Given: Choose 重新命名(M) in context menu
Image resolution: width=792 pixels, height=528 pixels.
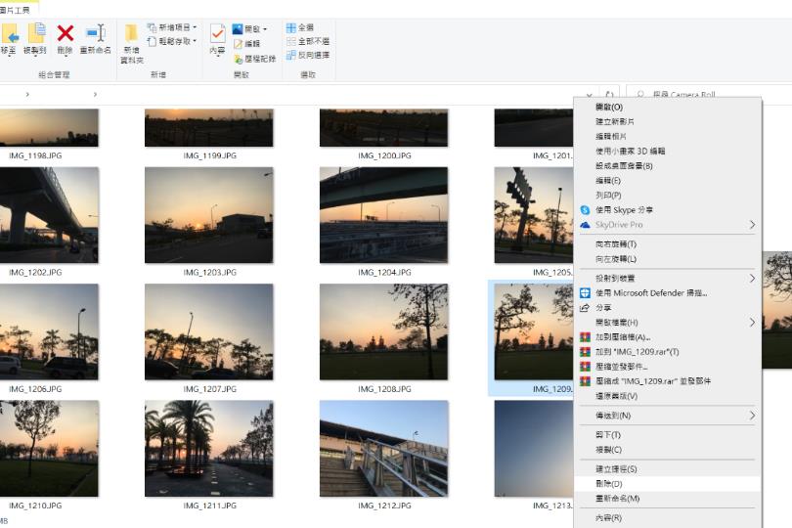Looking at the screenshot, I should point(667,499).
